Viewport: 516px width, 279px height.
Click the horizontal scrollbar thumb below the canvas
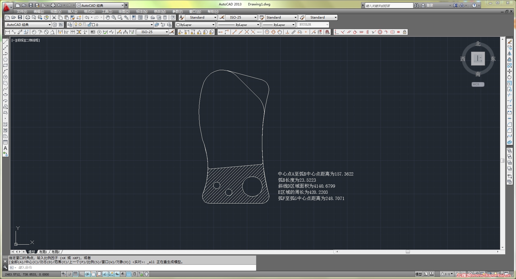coord(408,252)
